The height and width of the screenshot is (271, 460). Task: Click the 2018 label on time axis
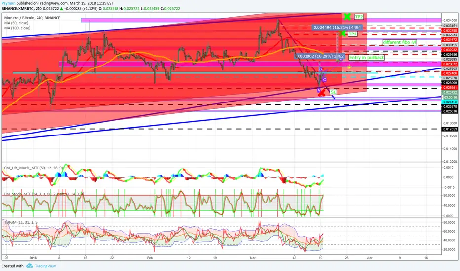tap(33, 258)
